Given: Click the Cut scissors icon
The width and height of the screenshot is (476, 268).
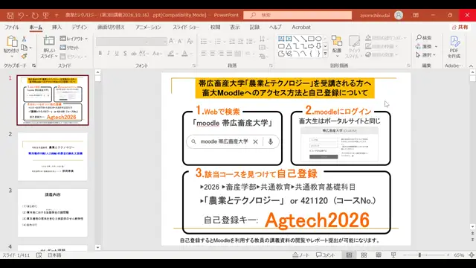Looking at the screenshot, I should pyautogui.click(x=25, y=39).
